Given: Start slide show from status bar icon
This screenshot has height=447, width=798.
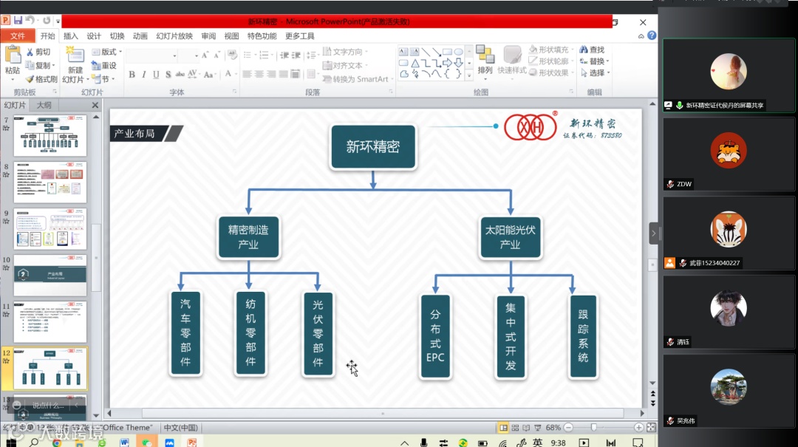Looking at the screenshot, I should click(x=537, y=428).
